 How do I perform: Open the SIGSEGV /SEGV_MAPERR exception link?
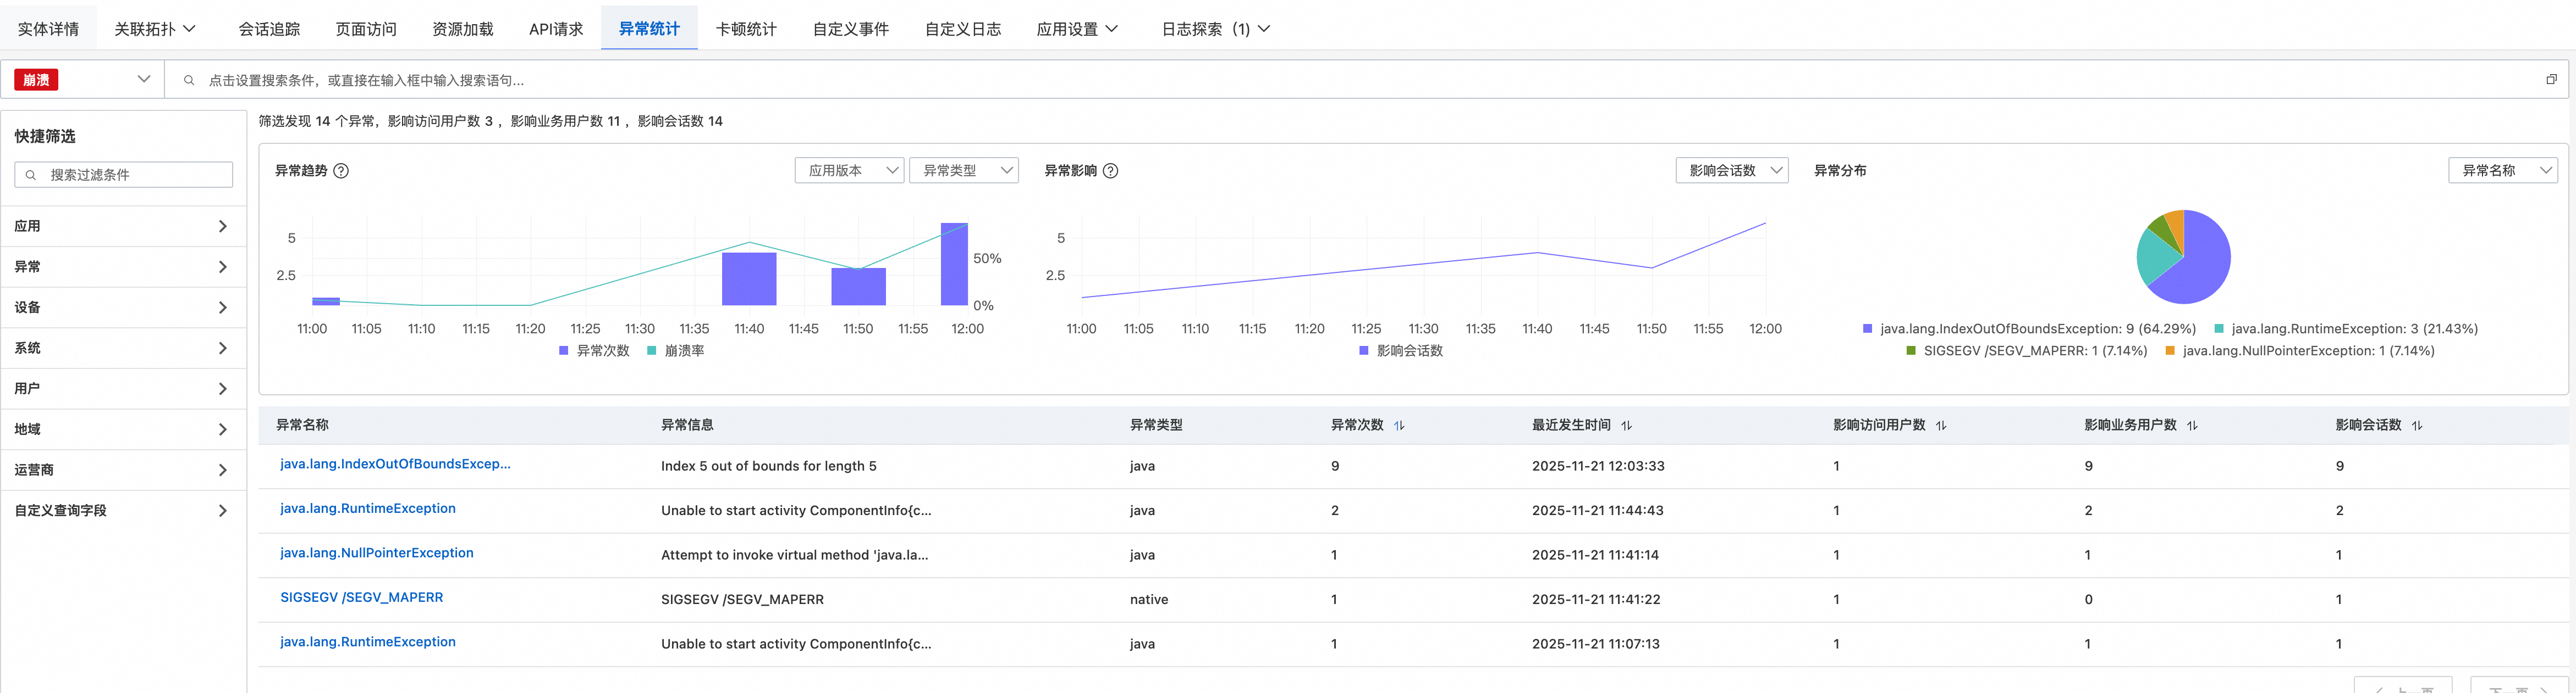(x=361, y=597)
